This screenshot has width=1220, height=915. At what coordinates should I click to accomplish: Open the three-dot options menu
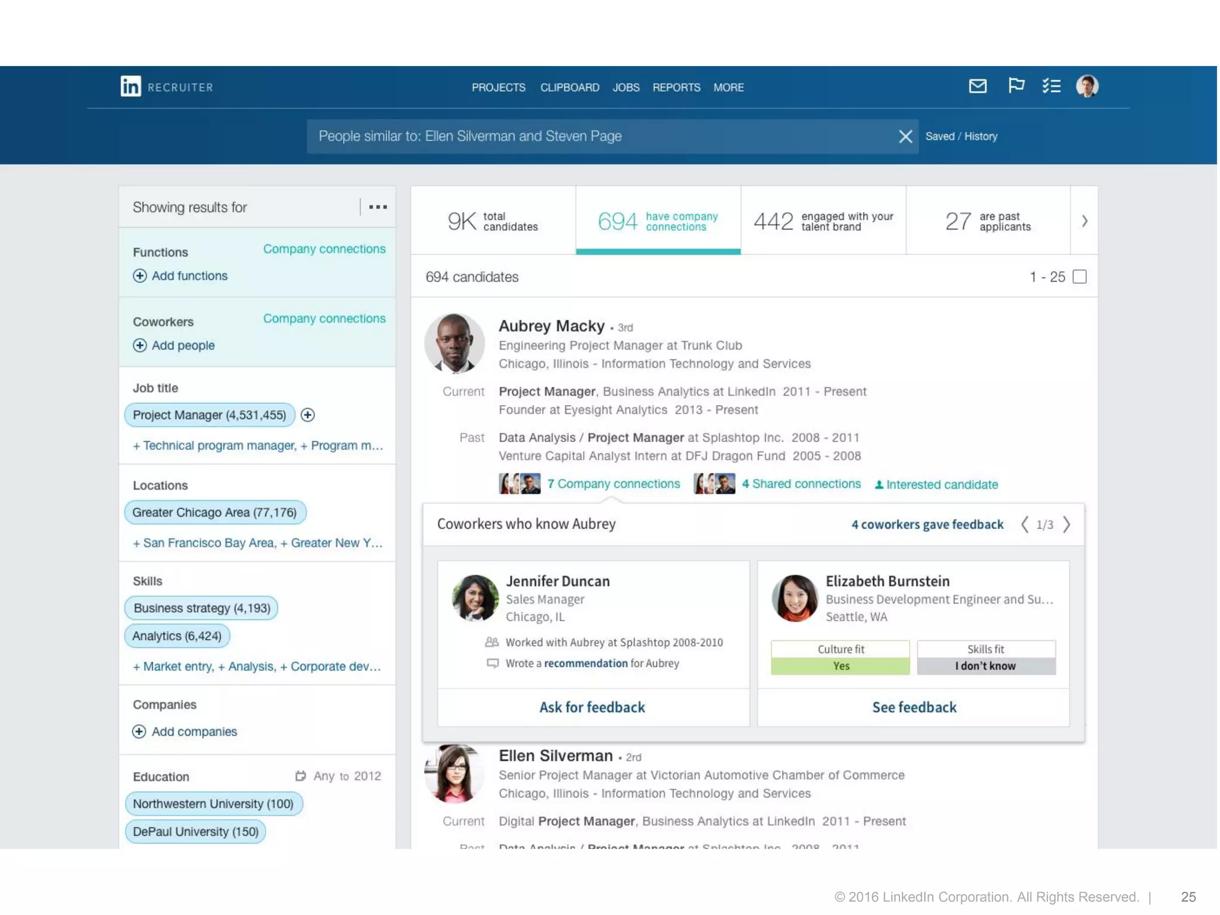[x=378, y=207]
